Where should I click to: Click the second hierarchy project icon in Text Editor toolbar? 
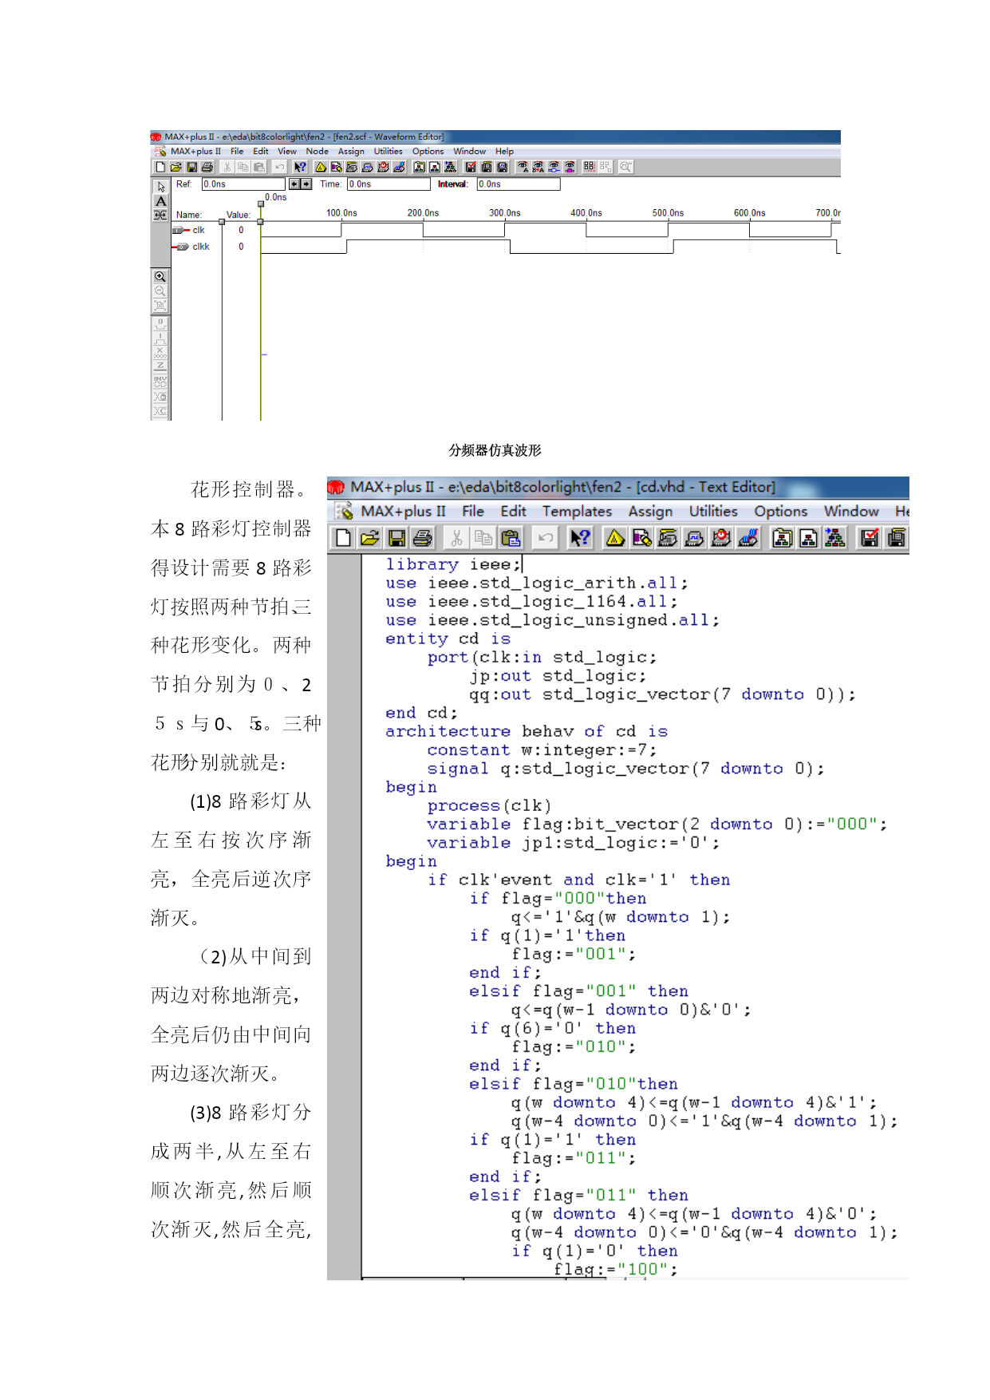(x=807, y=538)
